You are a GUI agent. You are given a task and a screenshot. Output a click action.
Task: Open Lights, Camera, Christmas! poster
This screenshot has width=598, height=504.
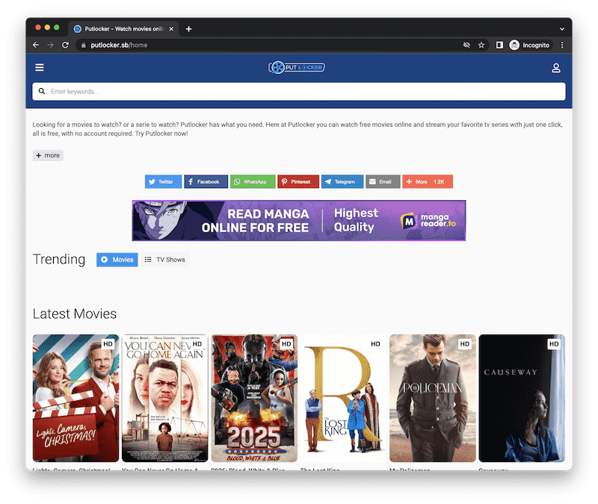(76, 398)
